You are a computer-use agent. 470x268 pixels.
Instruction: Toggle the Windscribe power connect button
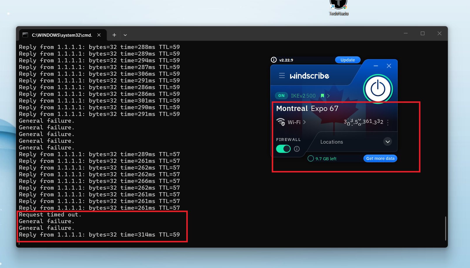pyautogui.click(x=378, y=89)
